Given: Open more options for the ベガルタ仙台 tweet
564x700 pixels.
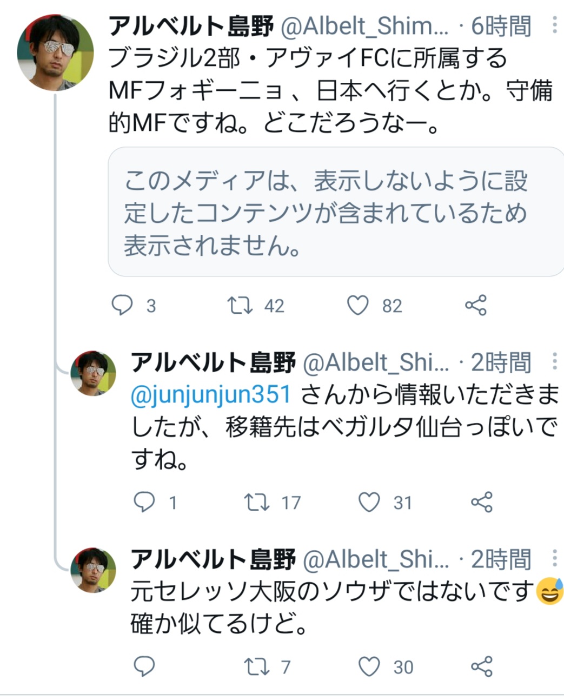Looking at the screenshot, I should [554, 361].
